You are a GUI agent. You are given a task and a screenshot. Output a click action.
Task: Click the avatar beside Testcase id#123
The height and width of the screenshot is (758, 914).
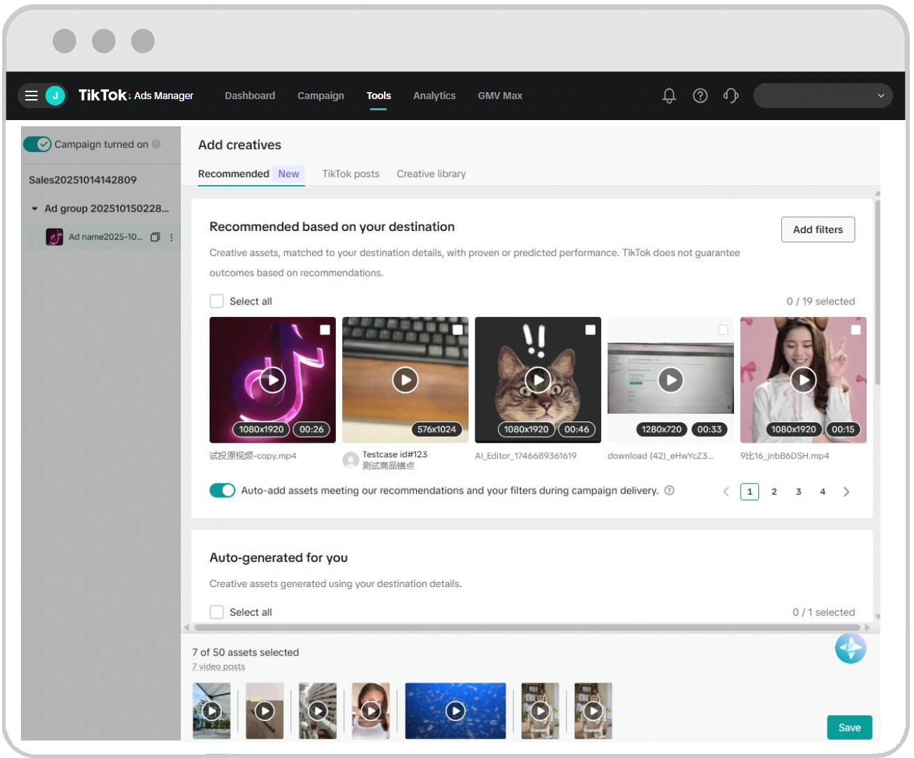click(351, 460)
